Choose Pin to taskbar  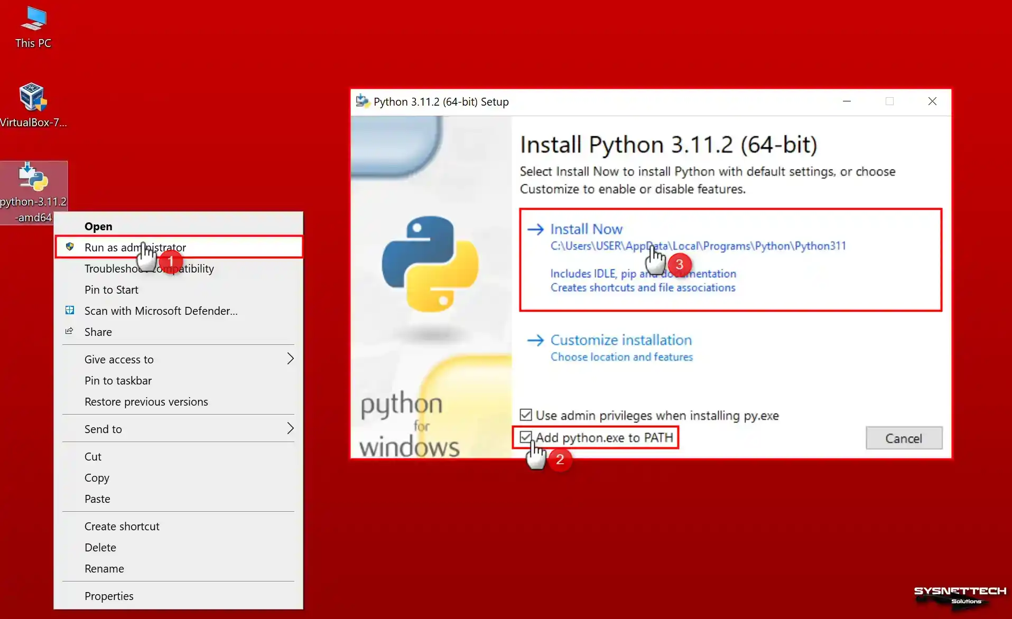(x=179, y=380)
